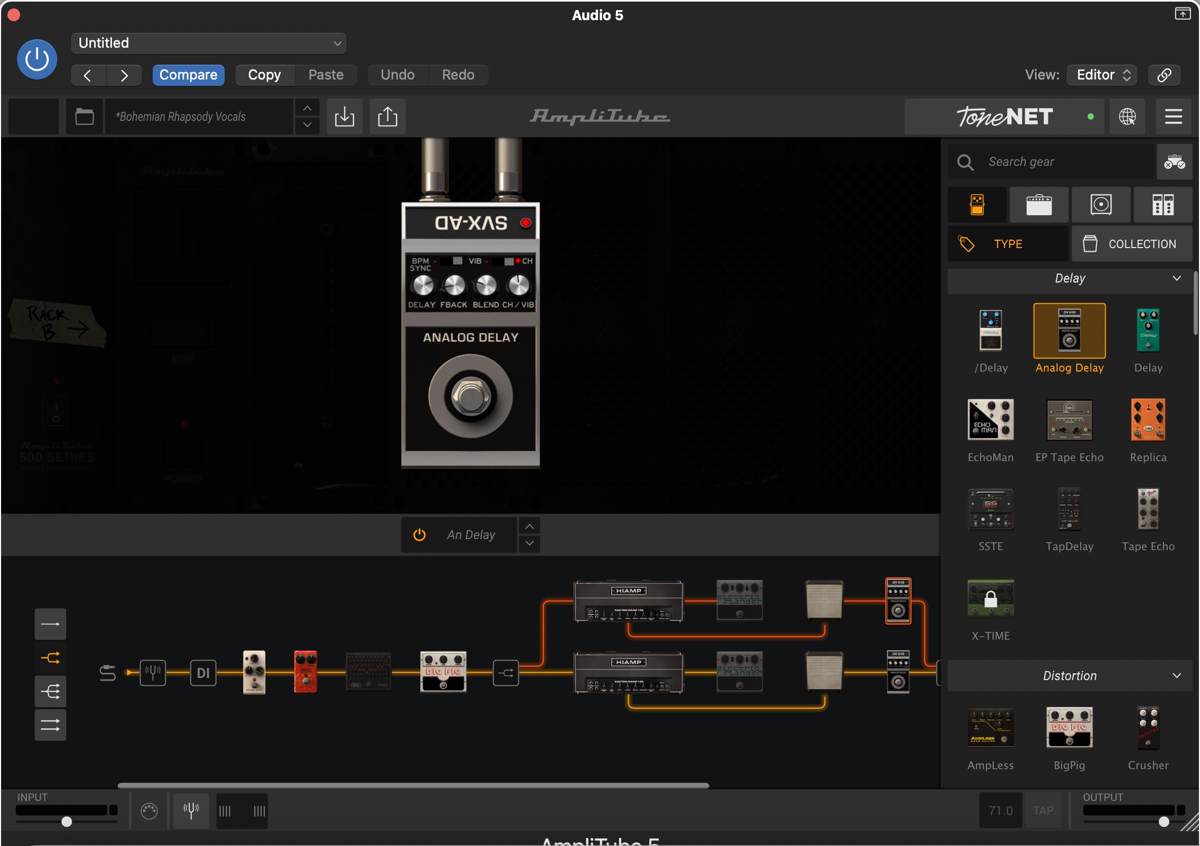The height and width of the screenshot is (846, 1200).
Task: Click the gear ownership filter icon
Action: pyautogui.click(x=1174, y=162)
